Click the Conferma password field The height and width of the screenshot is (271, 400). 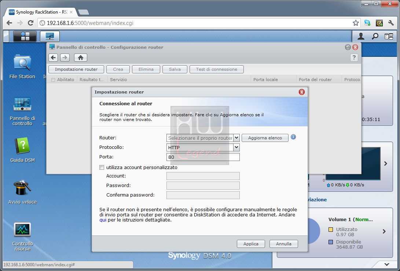(x=203, y=195)
